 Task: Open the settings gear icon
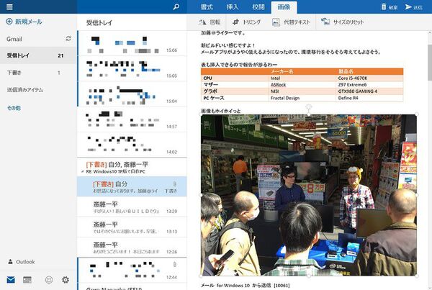[66, 280]
